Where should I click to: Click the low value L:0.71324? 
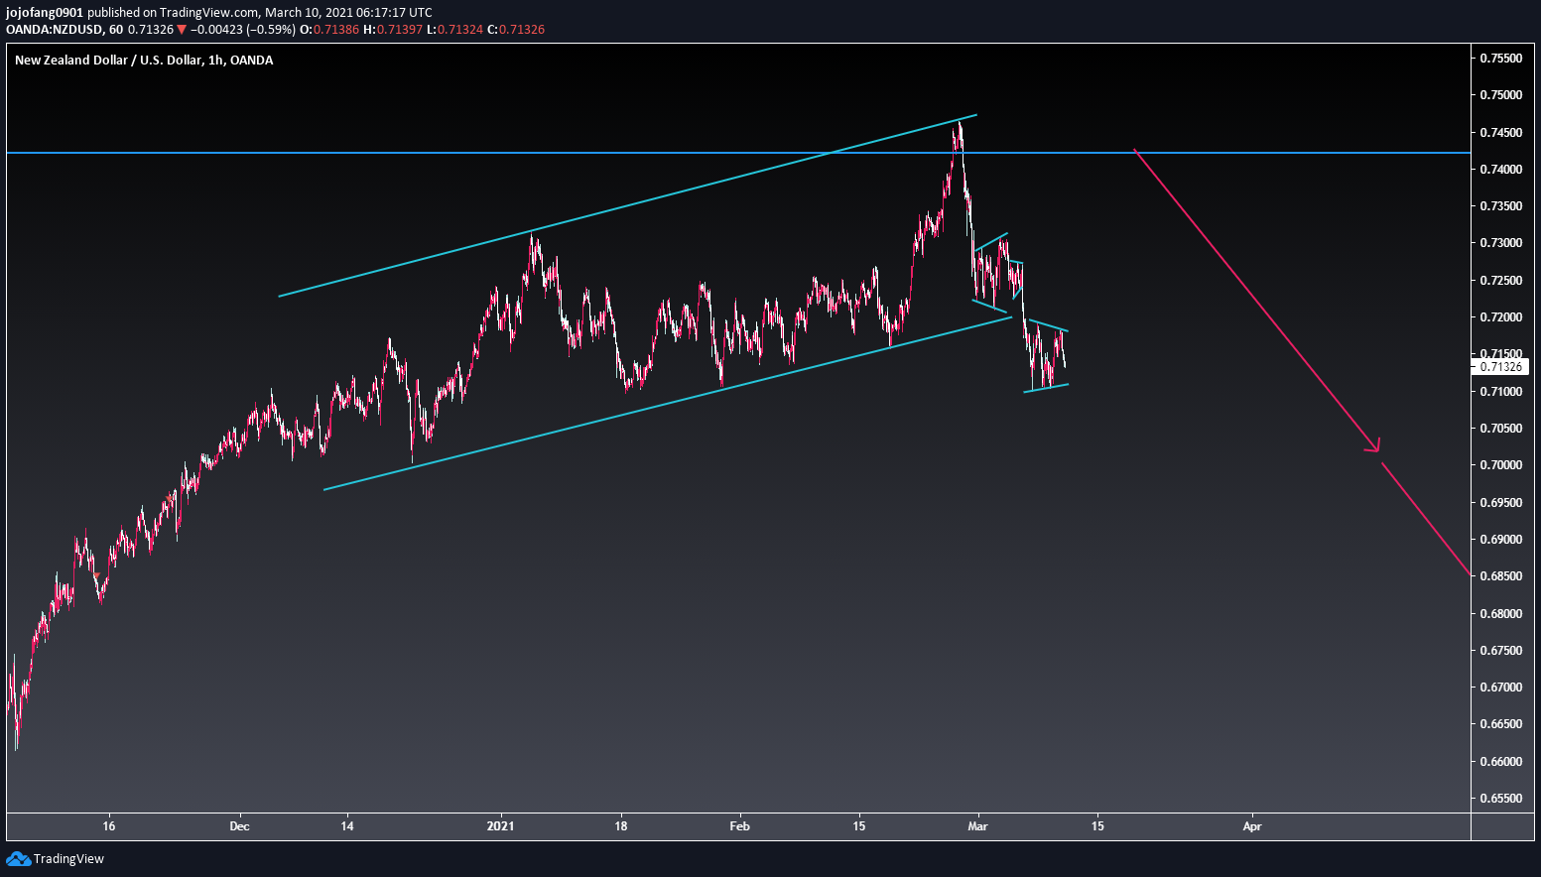tap(454, 30)
